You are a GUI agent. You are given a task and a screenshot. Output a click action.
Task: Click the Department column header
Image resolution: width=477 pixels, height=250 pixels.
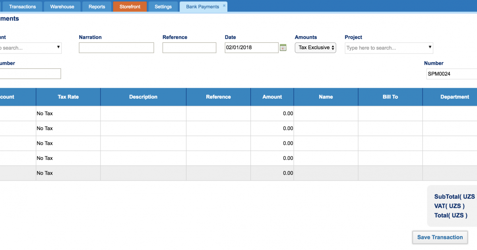[x=450, y=97]
